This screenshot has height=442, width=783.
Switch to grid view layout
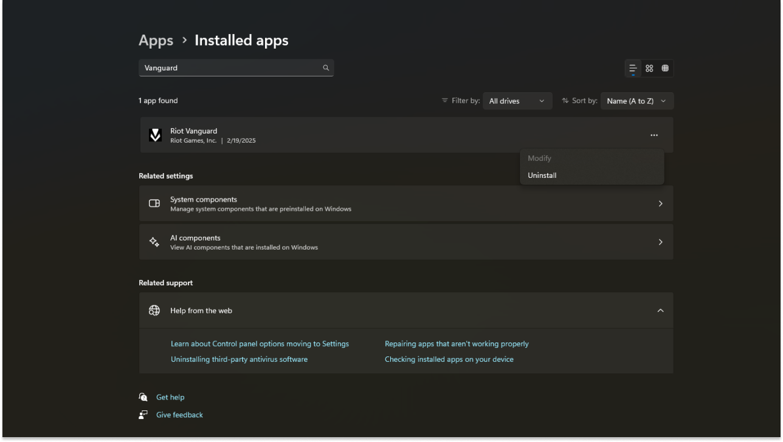(649, 68)
